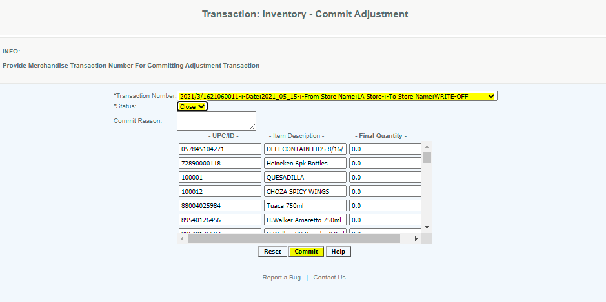The image size is (606, 302).
Task: Edit Final Quantity for Heineken 6pk Bottles
Action: [x=385, y=163]
